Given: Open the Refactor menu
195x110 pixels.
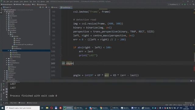Looking at the screenshot, I should (x=26, y=2).
